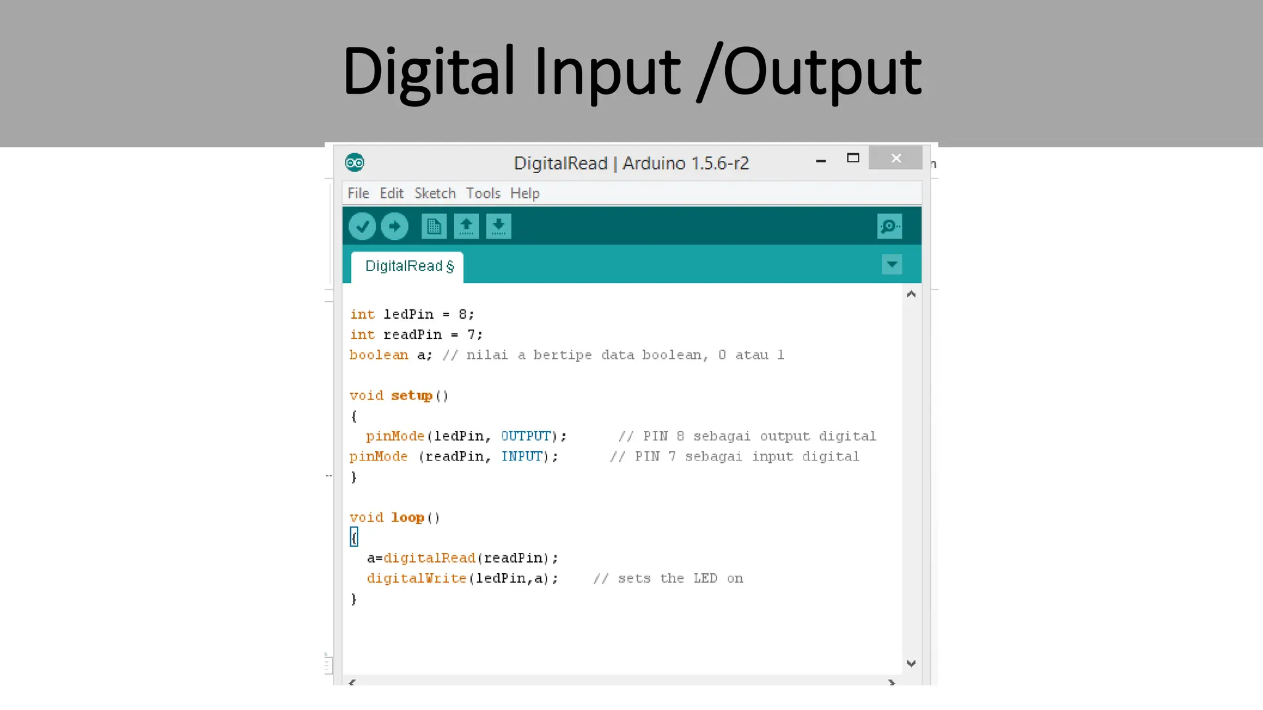Select the DigitalRead sketch tab

click(x=408, y=267)
